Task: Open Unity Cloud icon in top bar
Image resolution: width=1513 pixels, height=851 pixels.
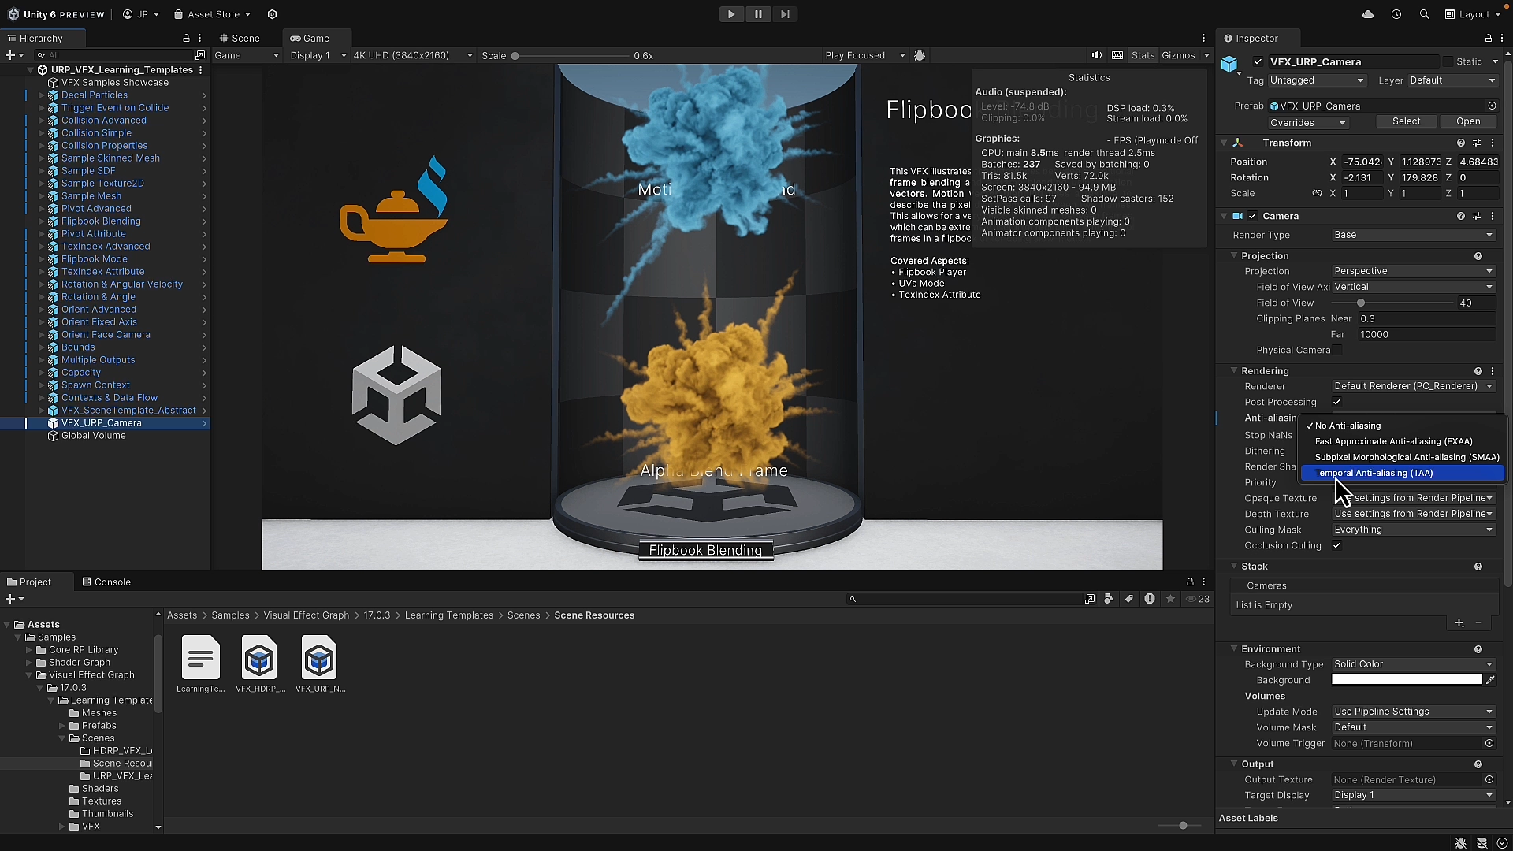Action: coord(1368,14)
